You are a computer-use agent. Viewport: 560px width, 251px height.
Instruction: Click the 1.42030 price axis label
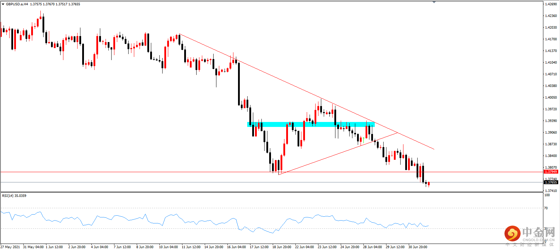point(551,28)
